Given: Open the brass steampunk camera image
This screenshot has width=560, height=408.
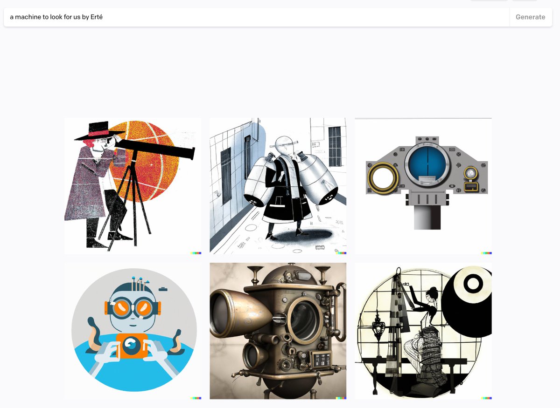Looking at the screenshot, I should pos(278,331).
